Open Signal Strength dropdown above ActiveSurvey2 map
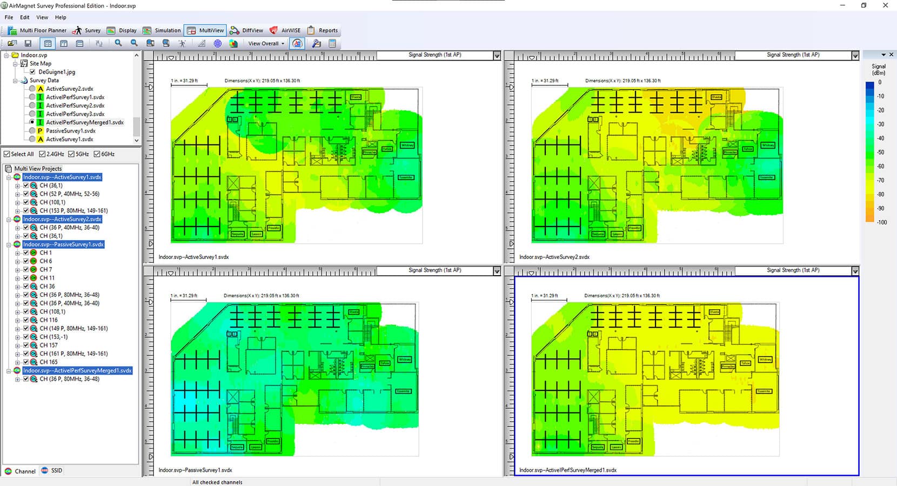Viewport: 897px width, 486px height. coord(855,55)
